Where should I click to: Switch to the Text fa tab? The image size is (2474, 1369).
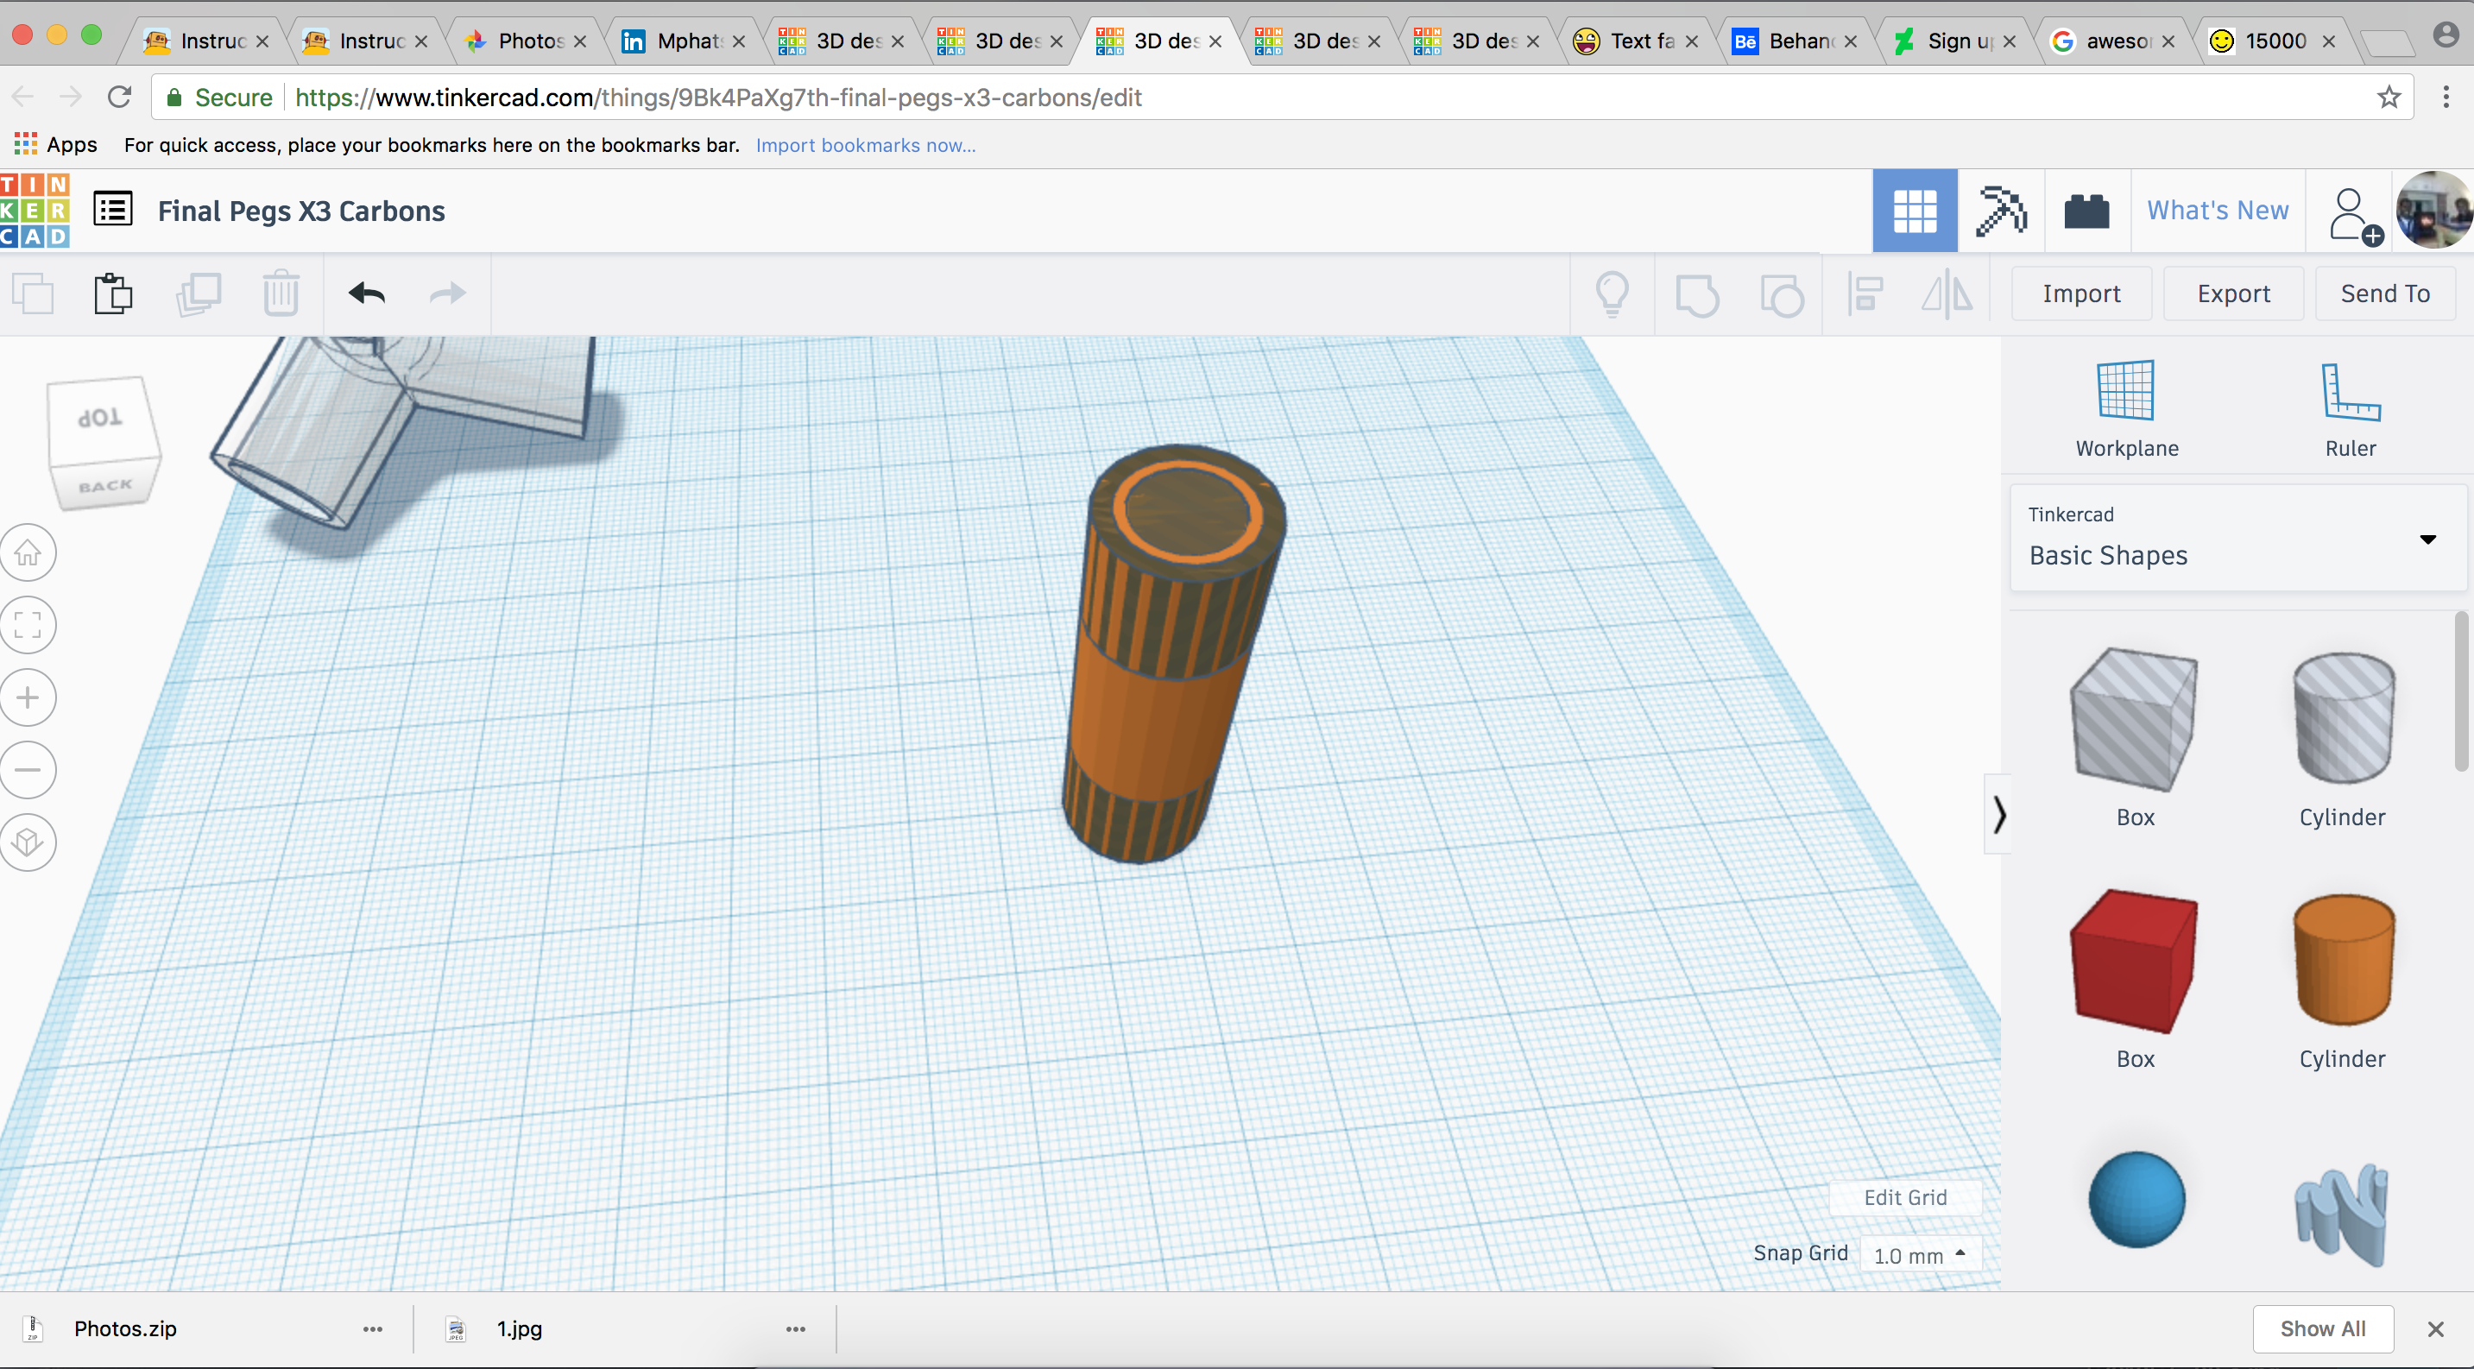coord(1637,41)
